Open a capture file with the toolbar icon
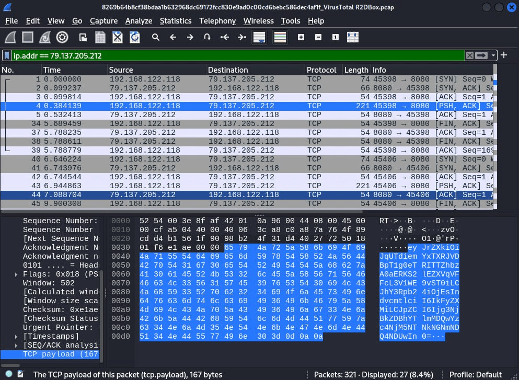 [x=83, y=37]
